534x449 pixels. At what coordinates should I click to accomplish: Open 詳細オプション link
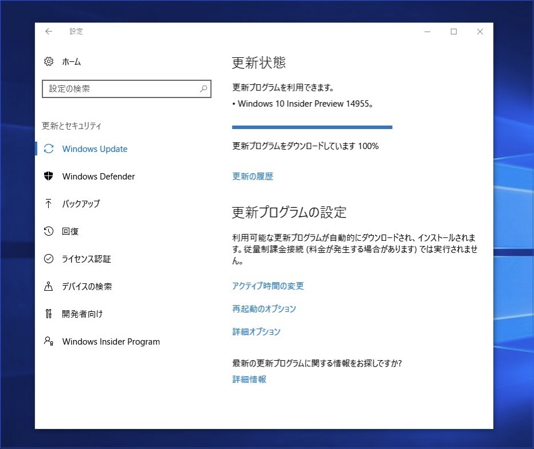tap(256, 331)
